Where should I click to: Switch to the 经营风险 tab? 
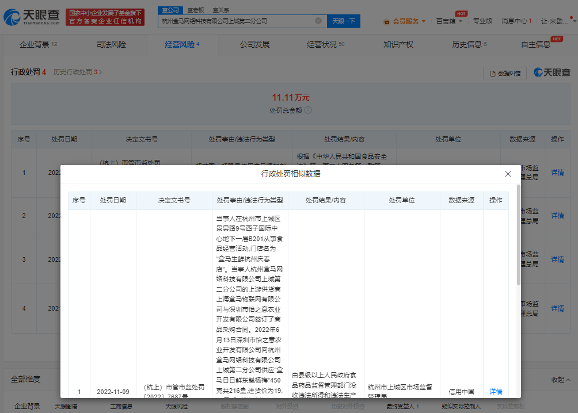[x=182, y=44]
